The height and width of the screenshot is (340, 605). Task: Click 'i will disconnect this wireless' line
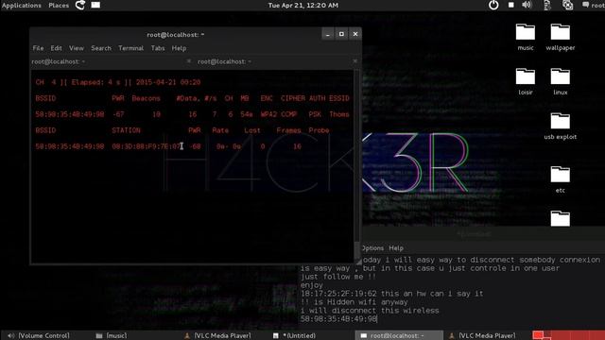[370, 311]
